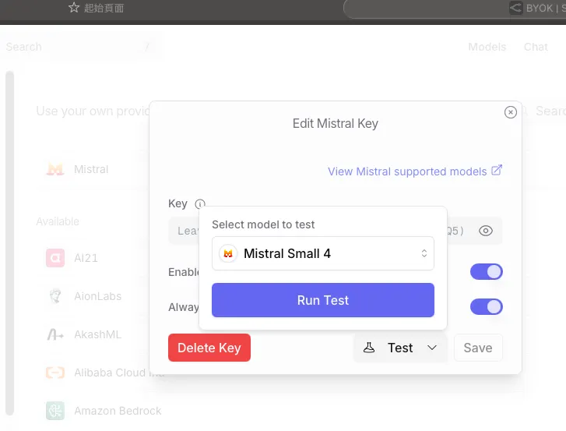The image size is (566, 431).
Task: Show the key with the eye icon
Action: pyautogui.click(x=486, y=231)
